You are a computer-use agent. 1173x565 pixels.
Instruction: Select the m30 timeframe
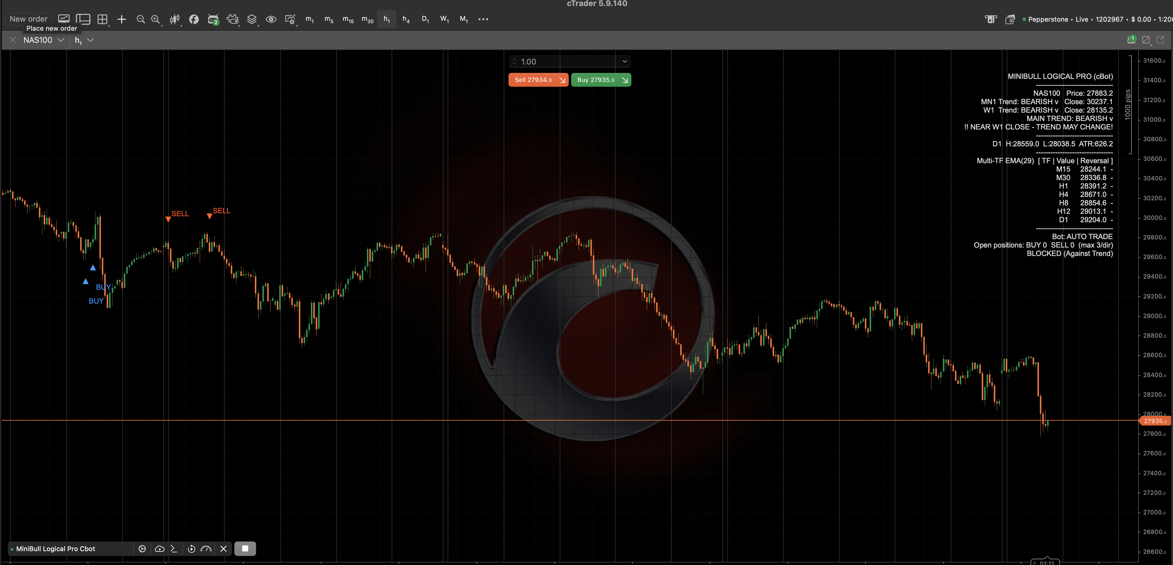click(x=368, y=19)
